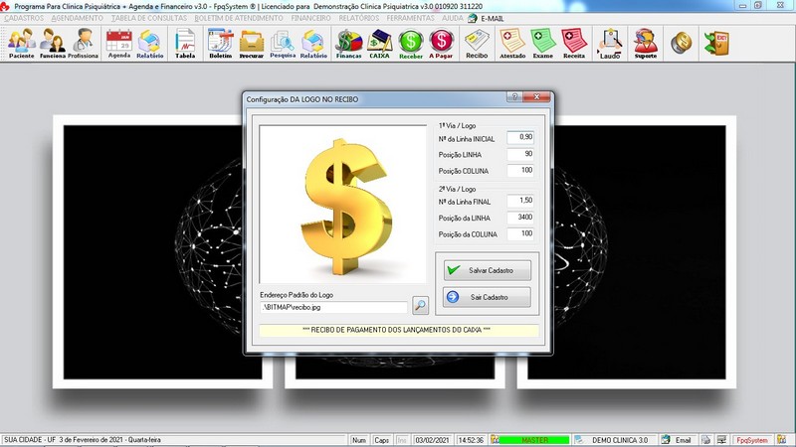Click the 14:52:36 clock in status bar

tap(471, 440)
